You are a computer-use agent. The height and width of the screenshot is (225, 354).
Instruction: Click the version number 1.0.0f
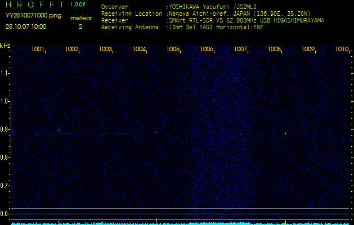pyautogui.click(x=78, y=4)
